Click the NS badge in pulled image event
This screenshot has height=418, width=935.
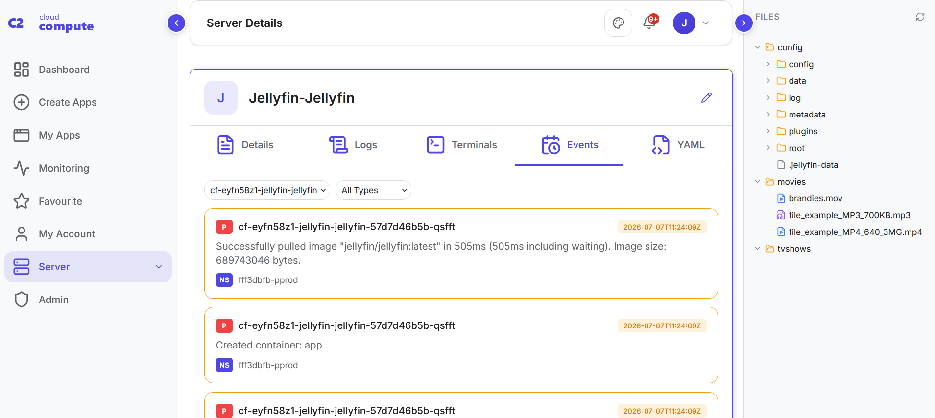[x=224, y=280]
